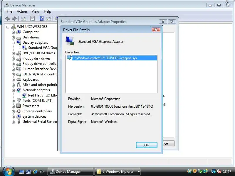
Task: Click the partially hidden Cancel button in Properties
Action: point(169,143)
